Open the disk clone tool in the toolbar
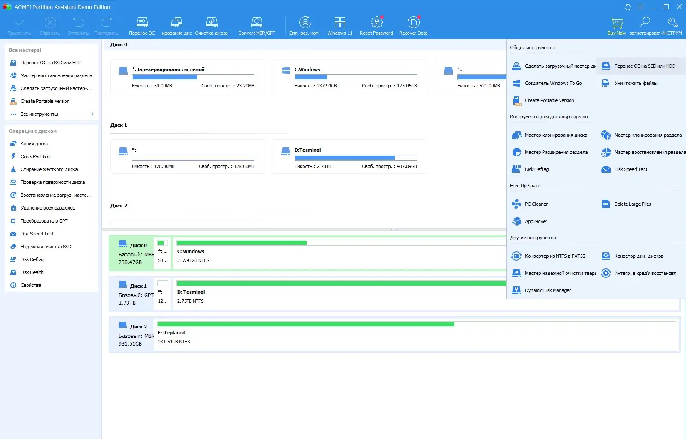The width and height of the screenshot is (686, 439). tap(176, 26)
